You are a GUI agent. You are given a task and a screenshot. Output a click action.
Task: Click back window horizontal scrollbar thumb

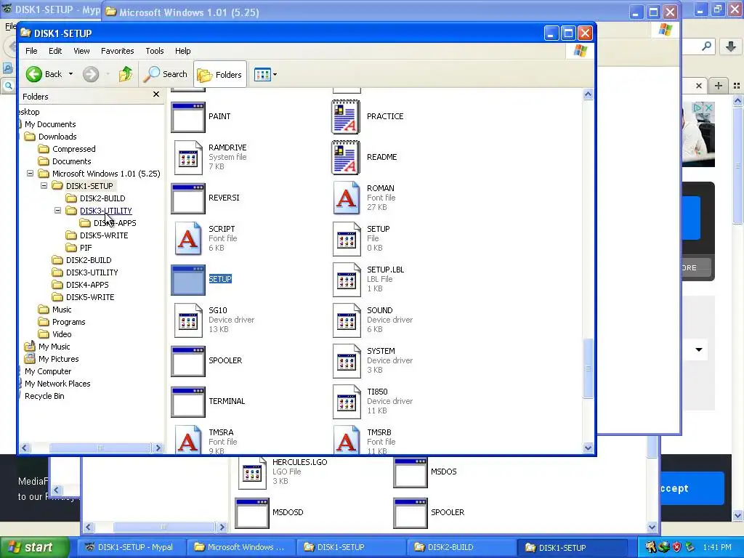click(163, 527)
